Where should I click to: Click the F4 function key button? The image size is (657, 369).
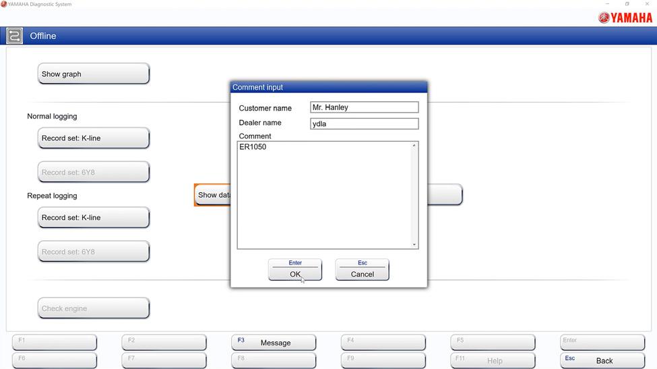[383, 342]
